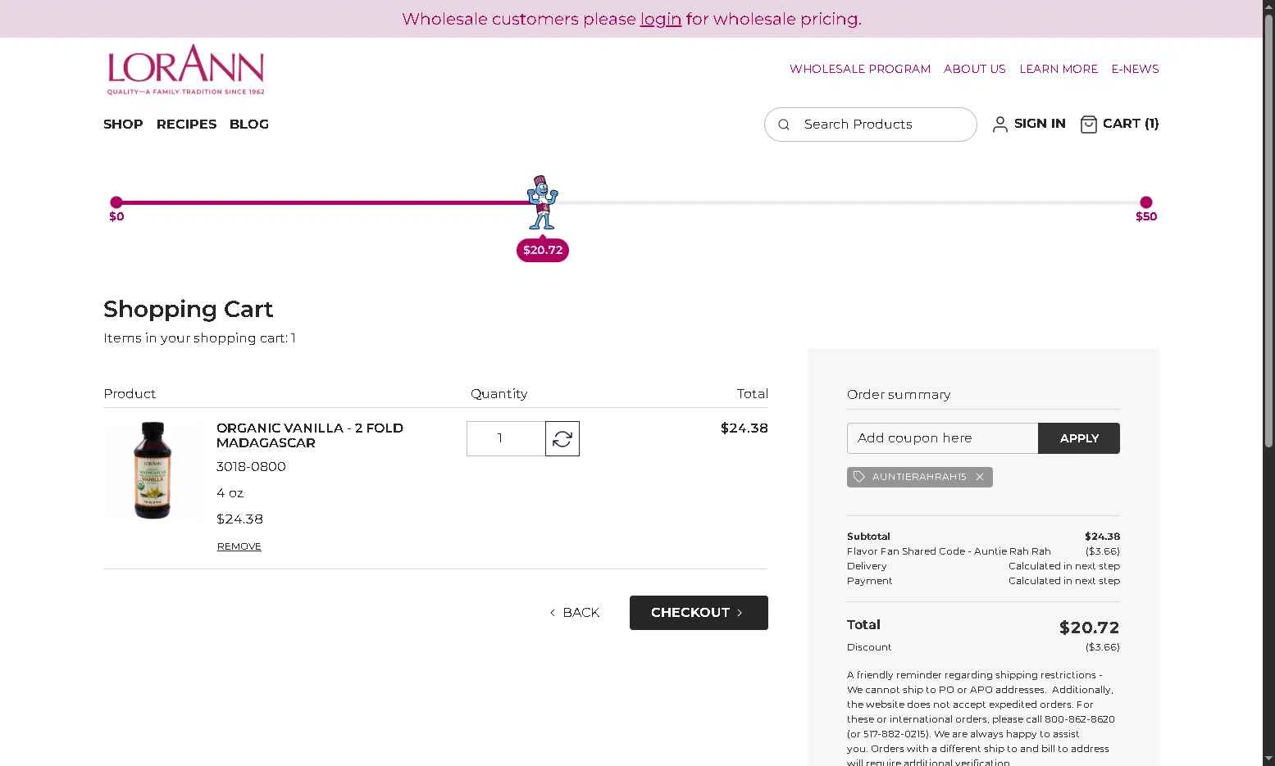The height and width of the screenshot is (766, 1275).
Task: Click the 'Shopping Cart' heading
Action: click(188, 309)
